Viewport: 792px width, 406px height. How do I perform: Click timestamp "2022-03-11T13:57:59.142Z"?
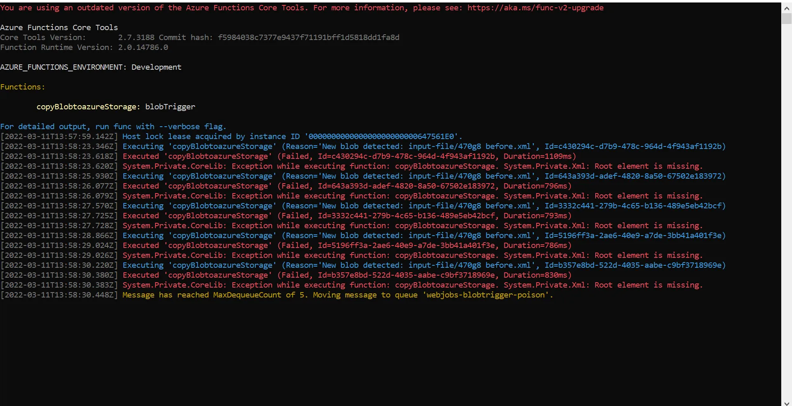[59, 137]
